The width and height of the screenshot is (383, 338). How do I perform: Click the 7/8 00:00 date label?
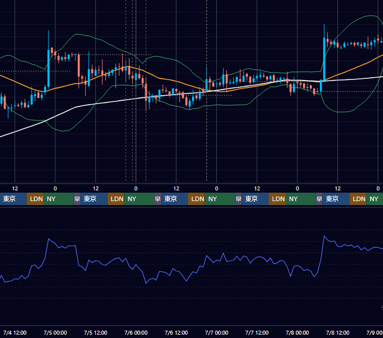(297, 332)
